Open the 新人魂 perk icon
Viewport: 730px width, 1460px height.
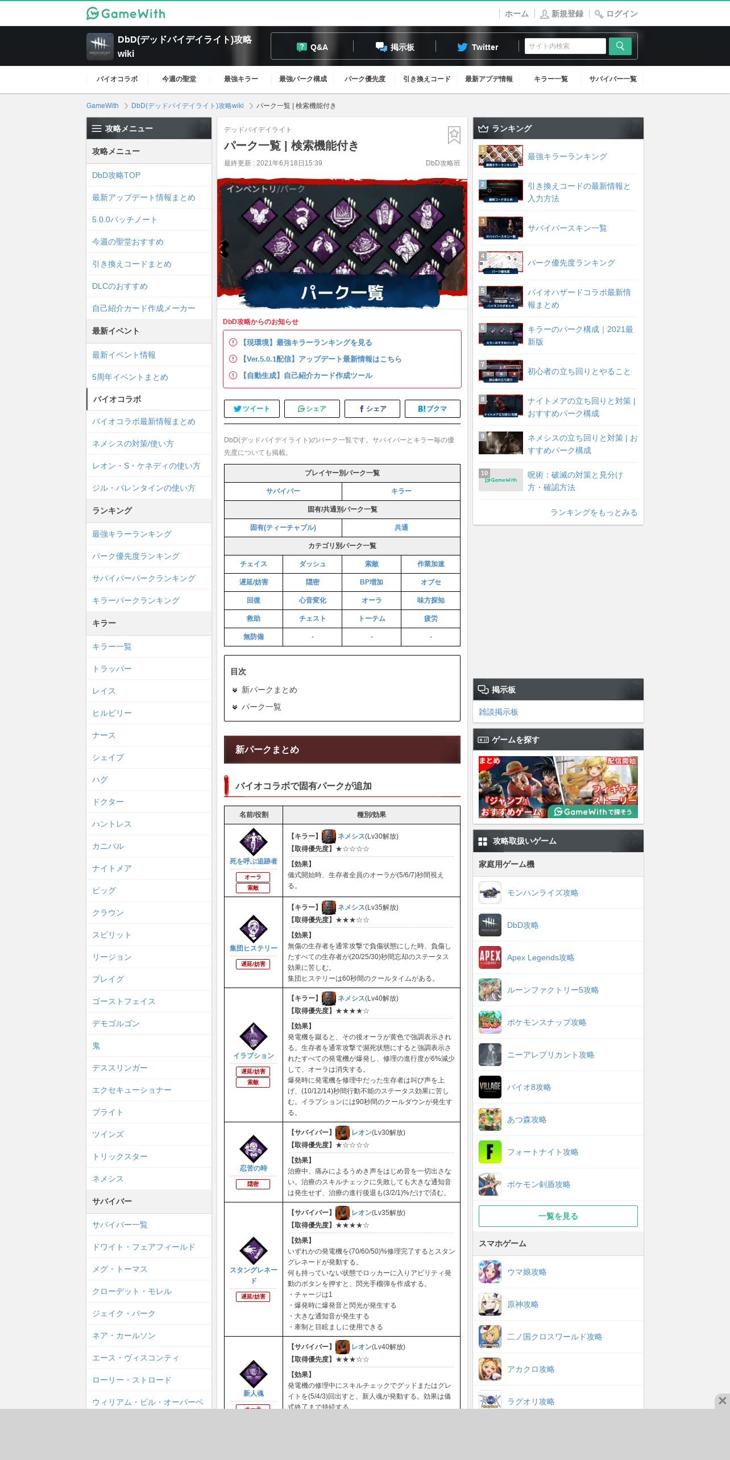[x=253, y=1374]
